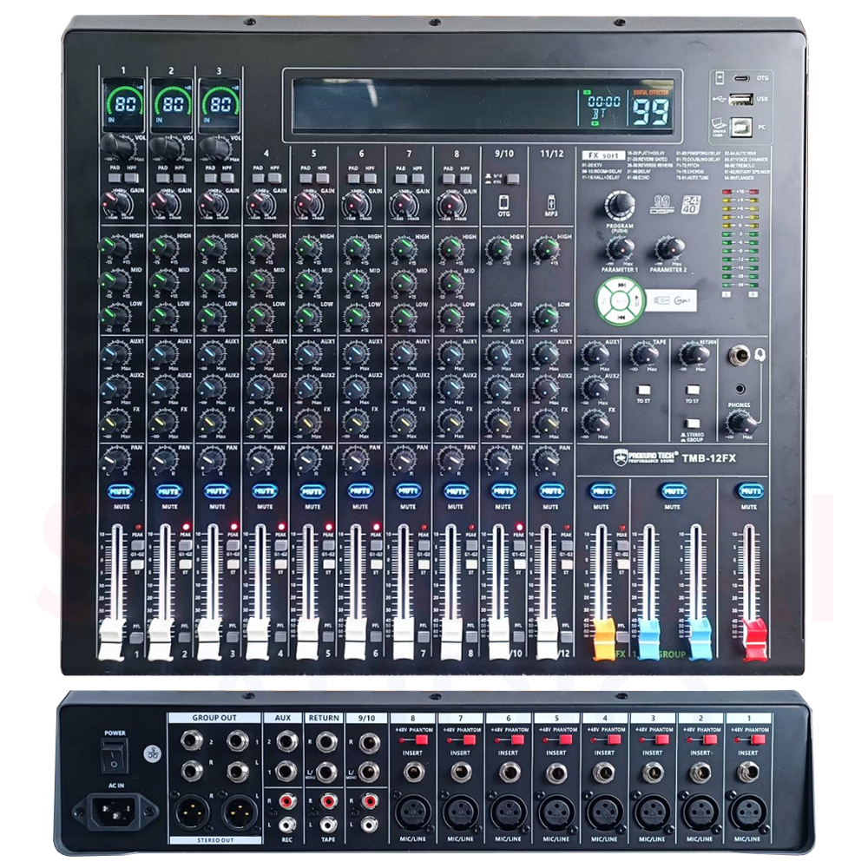Click the TAPE level knob in master section
The height and width of the screenshot is (868, 868).
(x=644, y=353)
